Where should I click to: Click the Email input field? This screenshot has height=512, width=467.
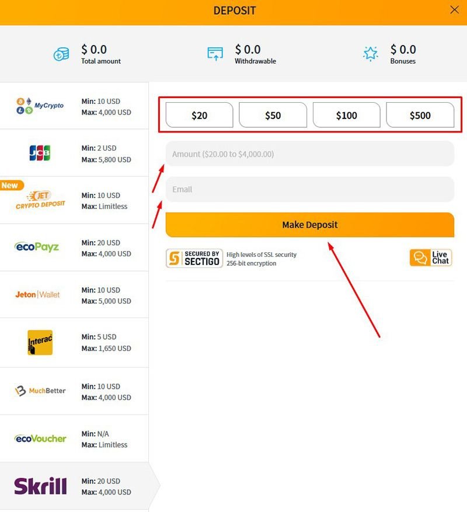(x=310, y=189)
